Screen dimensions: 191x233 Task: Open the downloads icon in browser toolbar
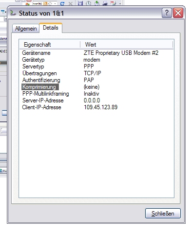pos(97,3)
